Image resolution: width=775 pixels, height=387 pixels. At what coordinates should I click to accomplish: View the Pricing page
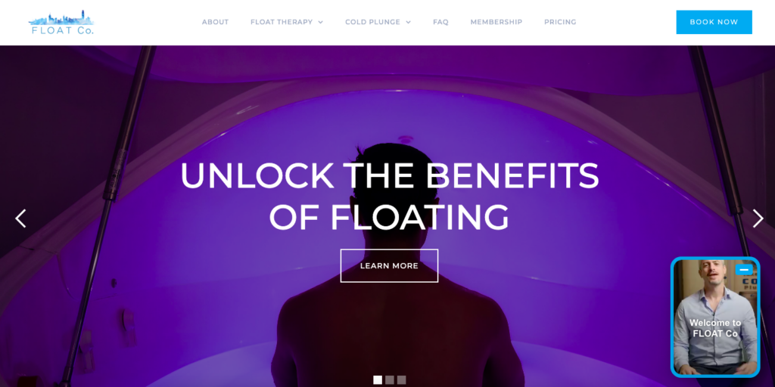pos(560,22)
